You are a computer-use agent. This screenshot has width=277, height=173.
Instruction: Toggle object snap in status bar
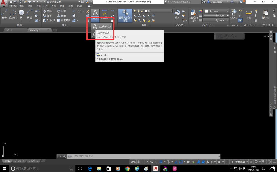(x=181, y=162)
